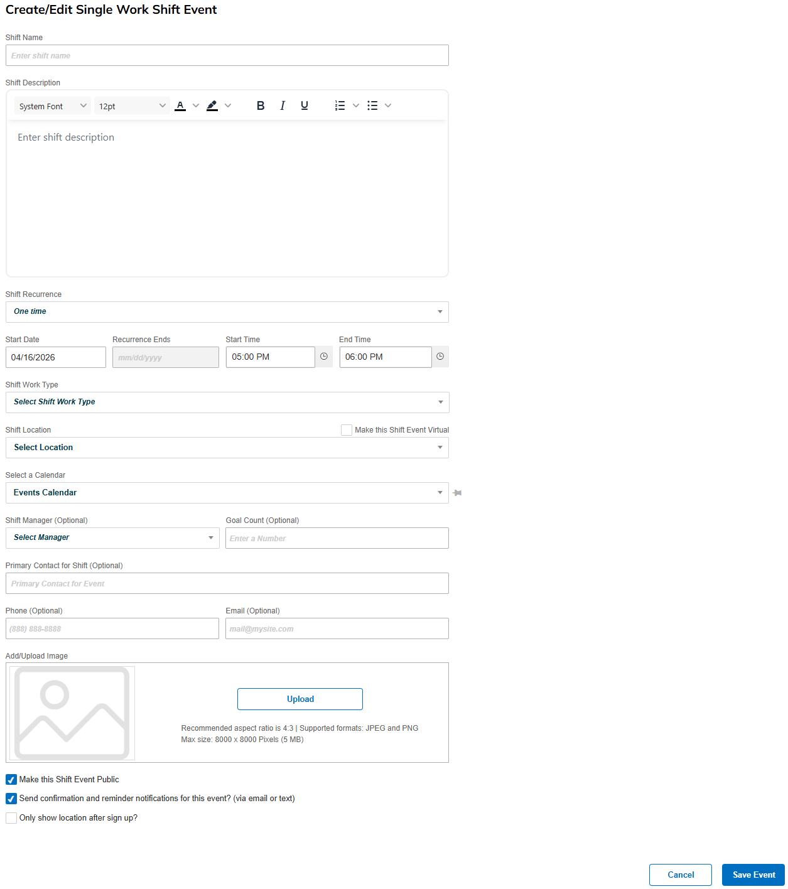Click the 'Create/Edit Single Work Shift Event' heading
788x889 pixels.
(x=111, y=9)
